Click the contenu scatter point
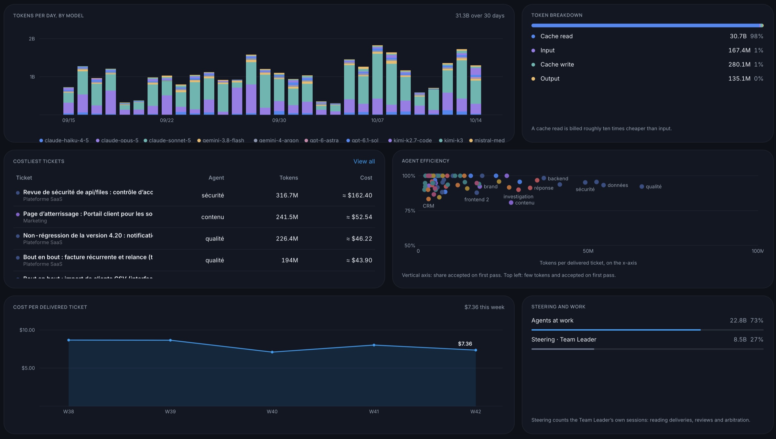This screenshot has height=439, width=776. (511, 203)
